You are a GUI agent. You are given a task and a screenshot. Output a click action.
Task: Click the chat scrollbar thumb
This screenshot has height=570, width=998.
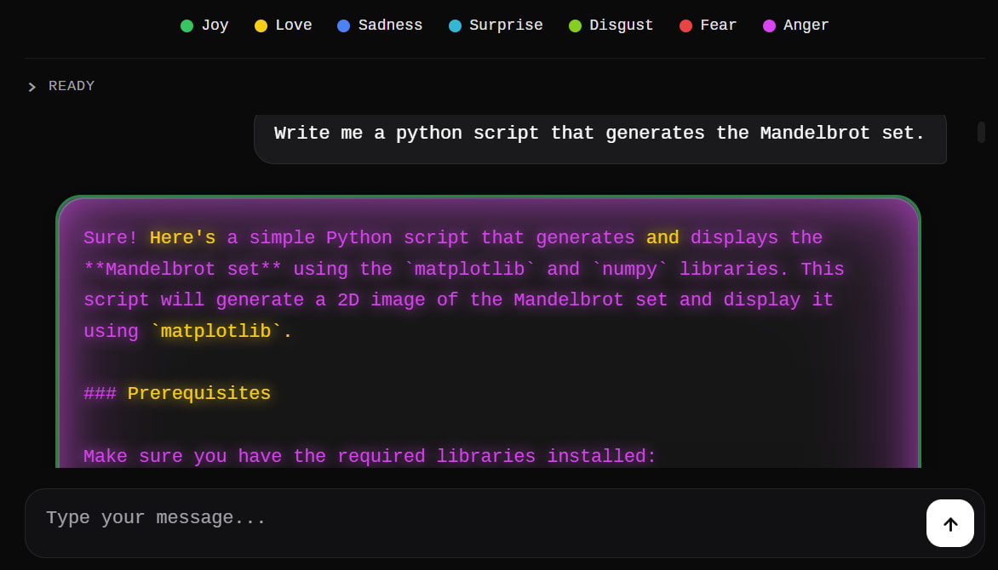click(x=981, y=133)
